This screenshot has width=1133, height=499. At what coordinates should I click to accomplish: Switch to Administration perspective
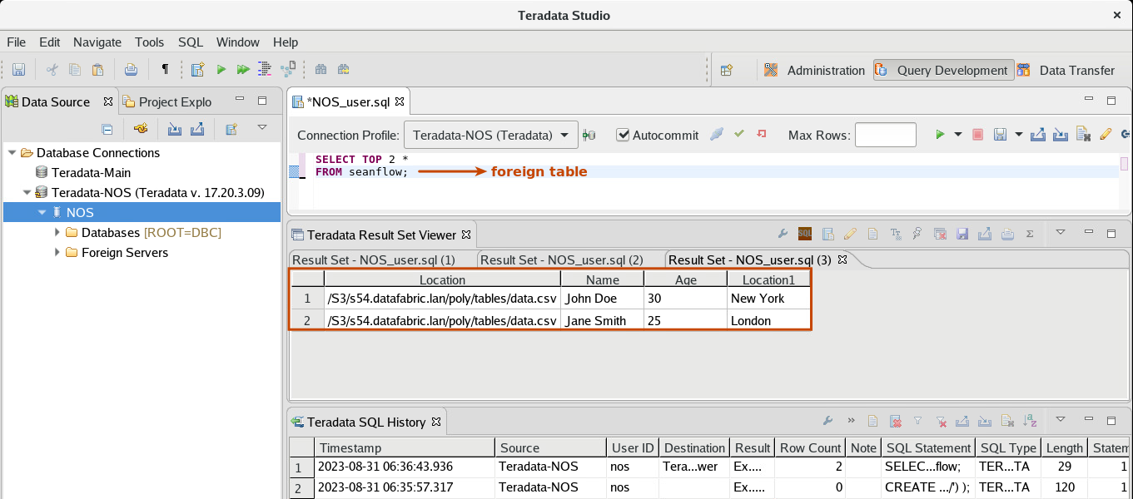click(814, 71)
